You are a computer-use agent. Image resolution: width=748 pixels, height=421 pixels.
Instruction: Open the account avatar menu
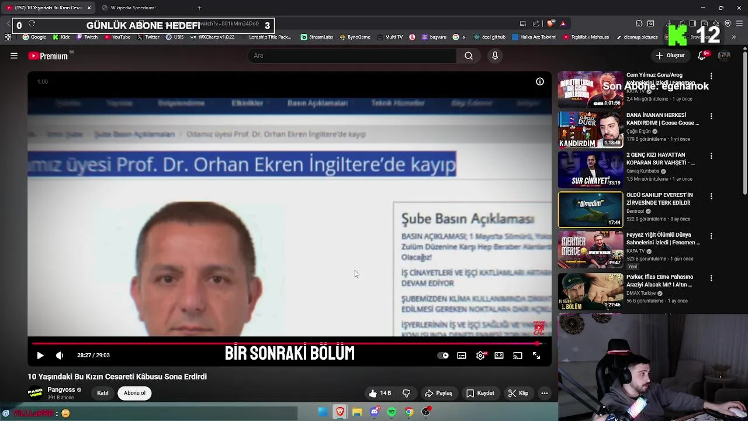point(724,56)
